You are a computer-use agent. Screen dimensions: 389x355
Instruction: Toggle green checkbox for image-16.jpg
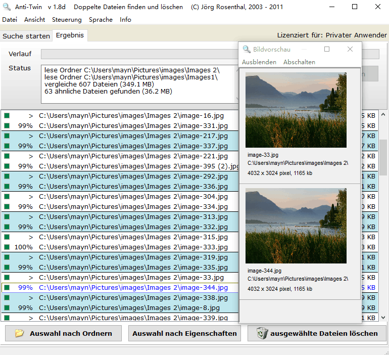[x=7, y=115]
